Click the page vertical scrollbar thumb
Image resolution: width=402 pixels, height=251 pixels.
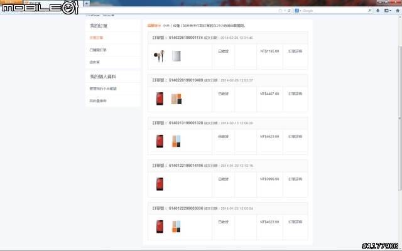(400, 118)
